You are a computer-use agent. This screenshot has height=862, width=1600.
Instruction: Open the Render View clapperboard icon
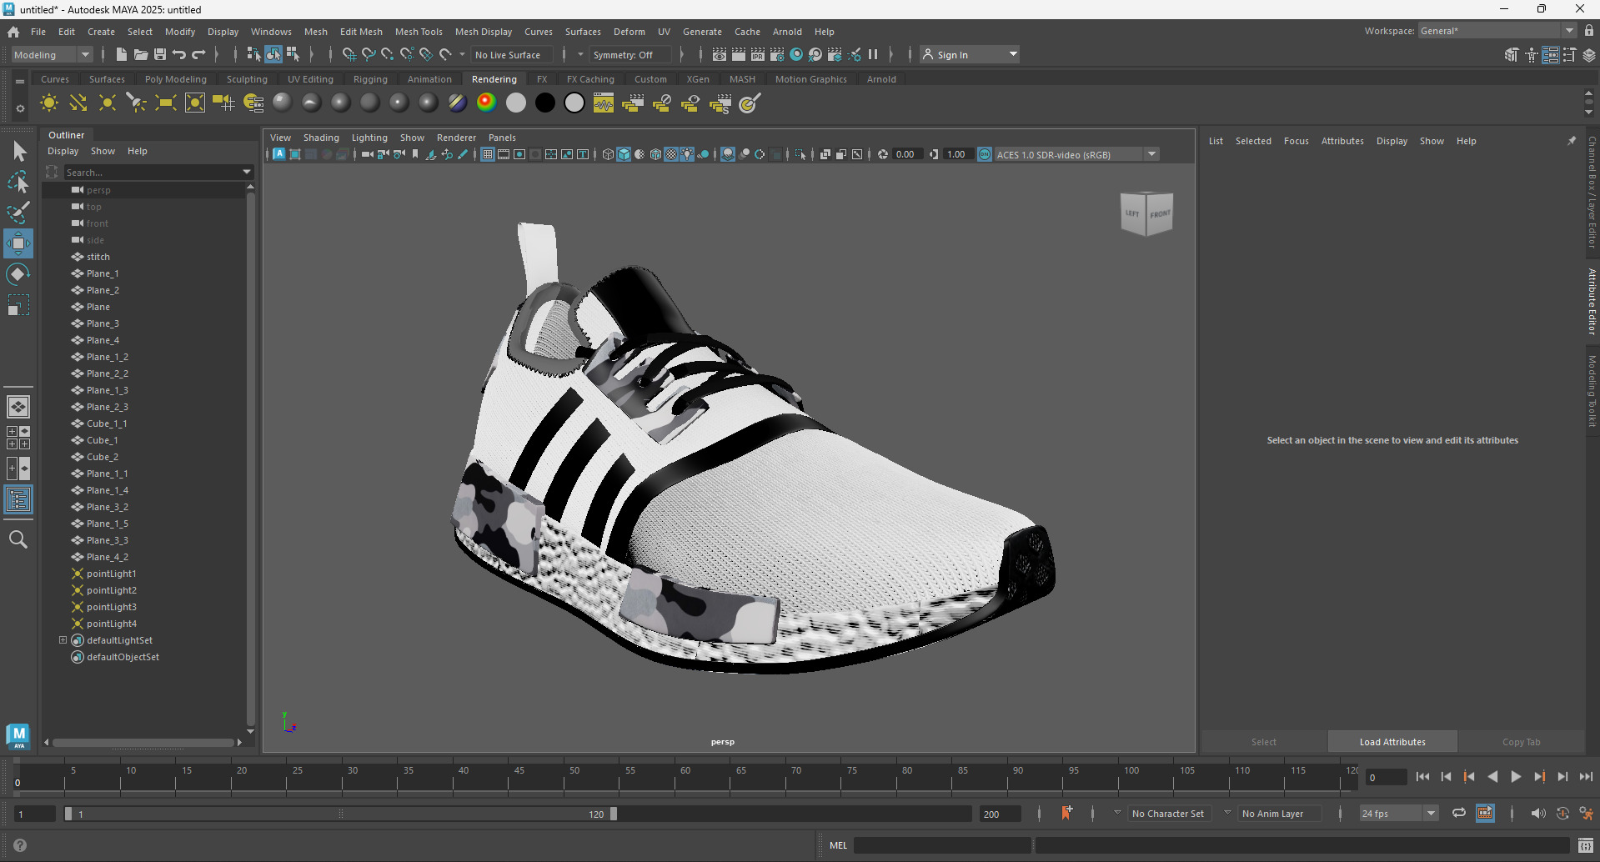719,54
